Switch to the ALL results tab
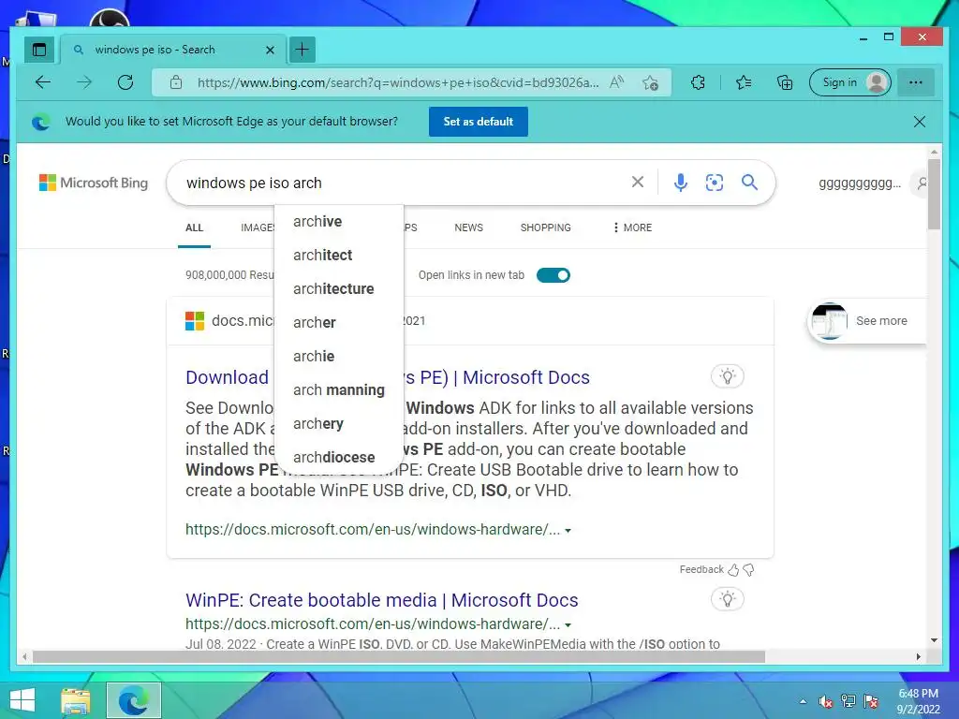 194,227
